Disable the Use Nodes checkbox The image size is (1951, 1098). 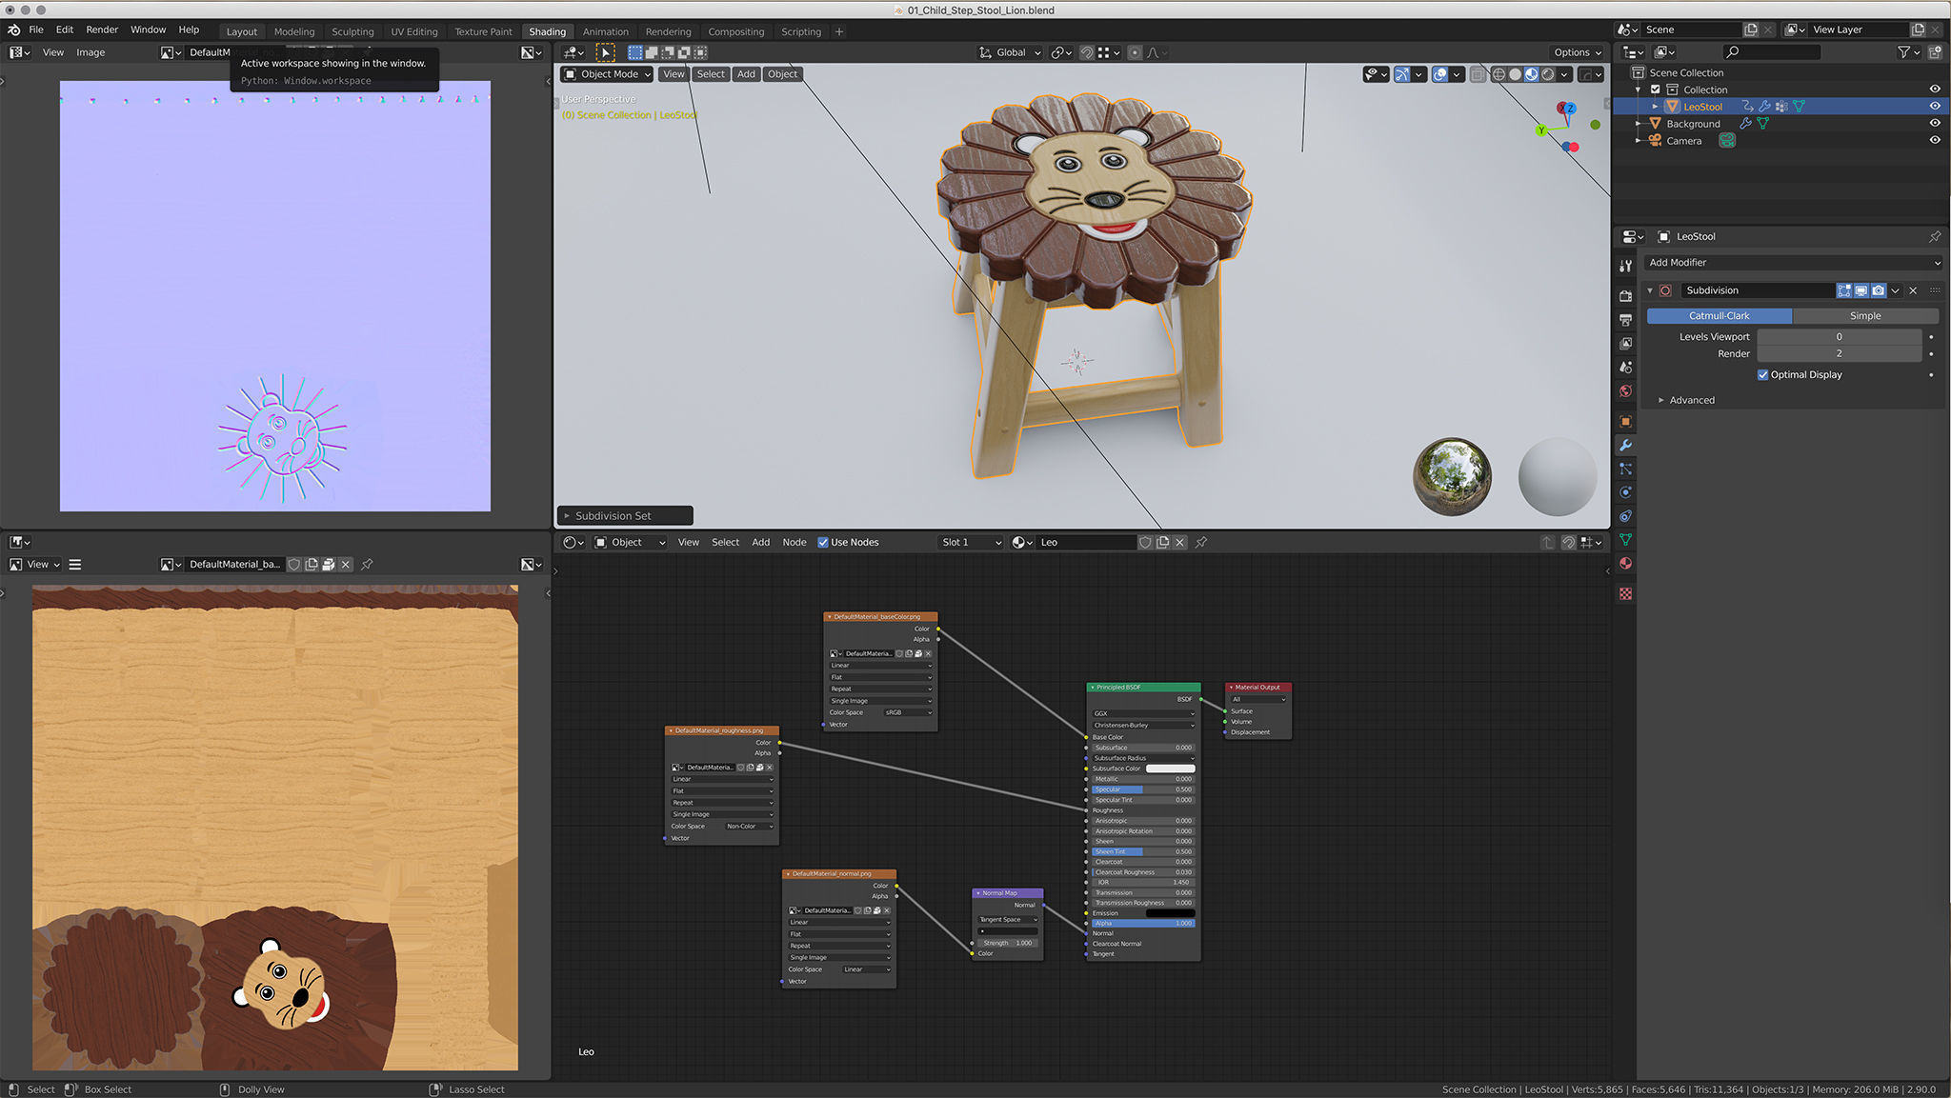click(x=823, y=543)
